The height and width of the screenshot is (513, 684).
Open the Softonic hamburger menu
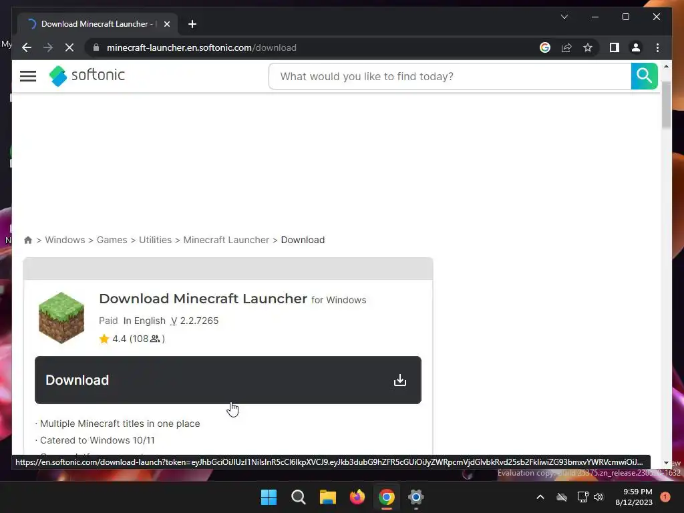pos(28,76)
